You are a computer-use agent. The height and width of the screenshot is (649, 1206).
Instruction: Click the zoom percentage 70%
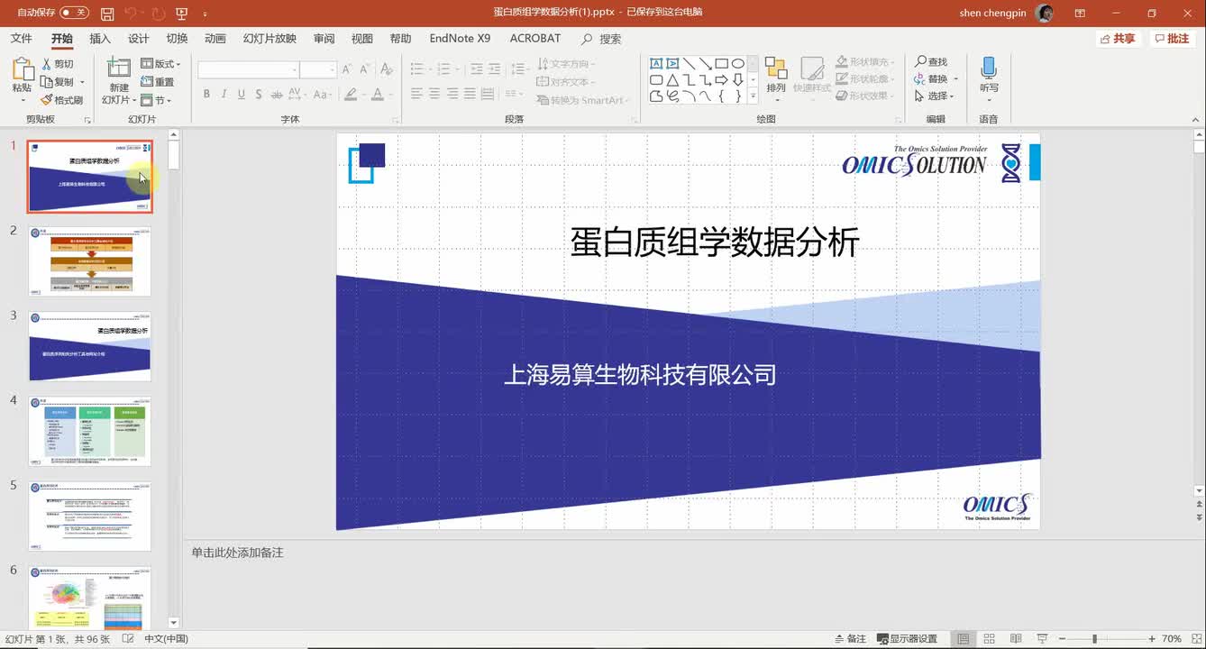pyautogui.click(x=1172, y=639)
